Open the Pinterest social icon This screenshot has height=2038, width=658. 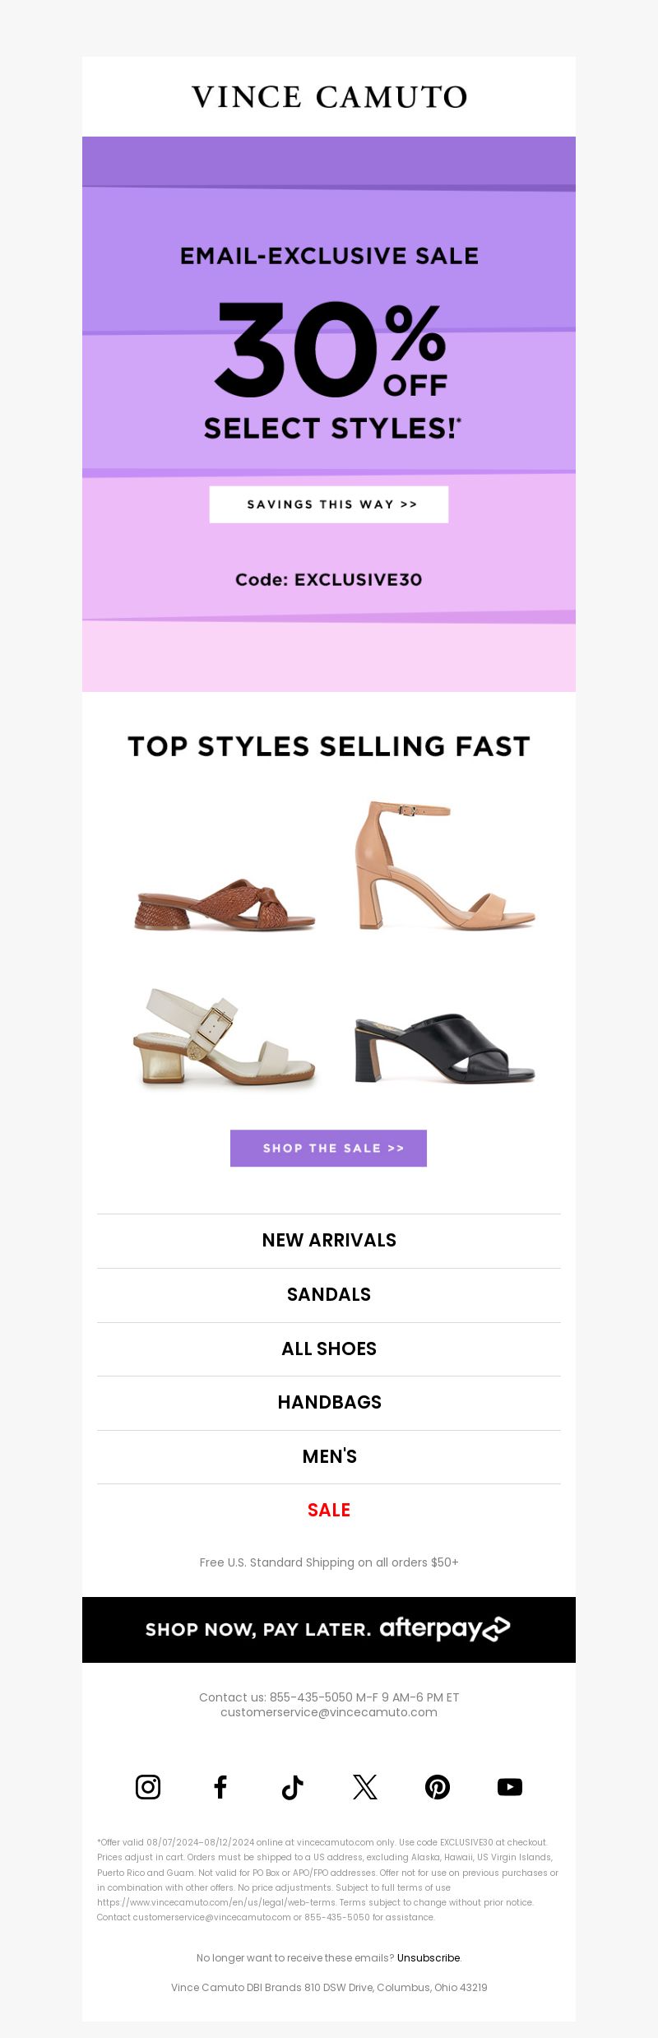tap(438, 1786)
